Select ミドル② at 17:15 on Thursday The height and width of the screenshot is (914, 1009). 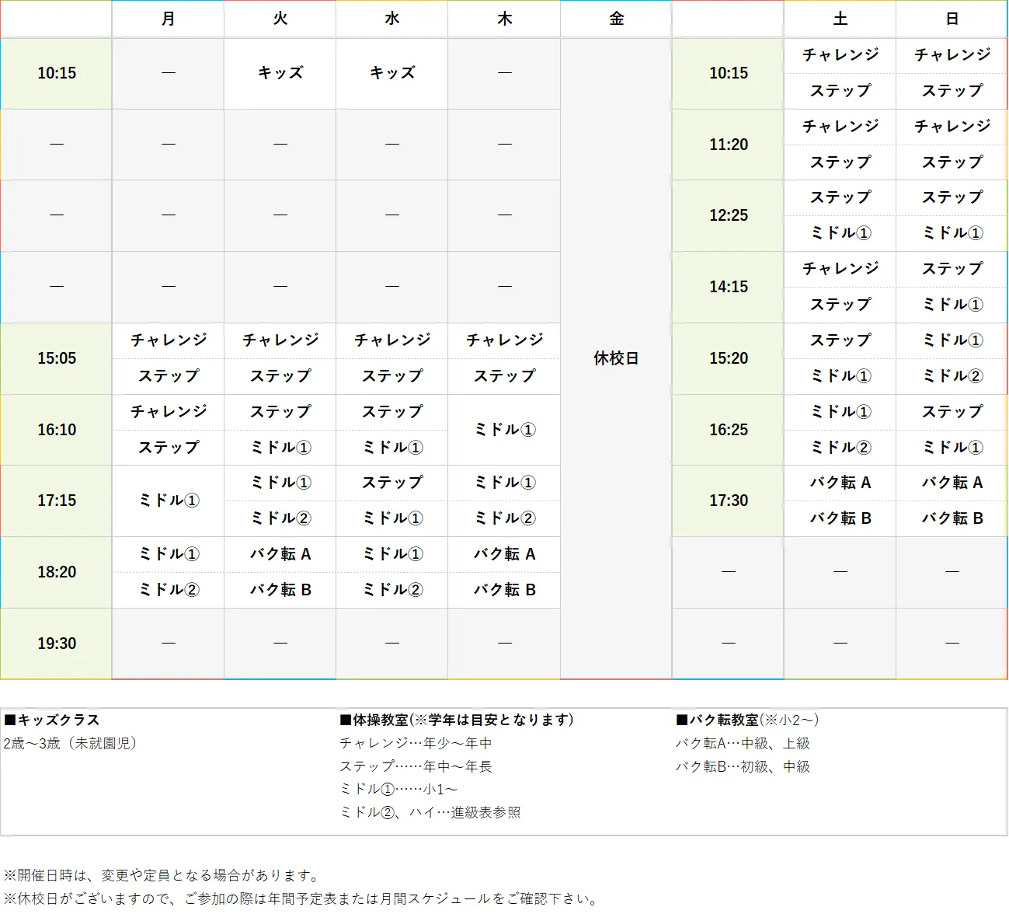pyautogui.click(x=503, y=518)
